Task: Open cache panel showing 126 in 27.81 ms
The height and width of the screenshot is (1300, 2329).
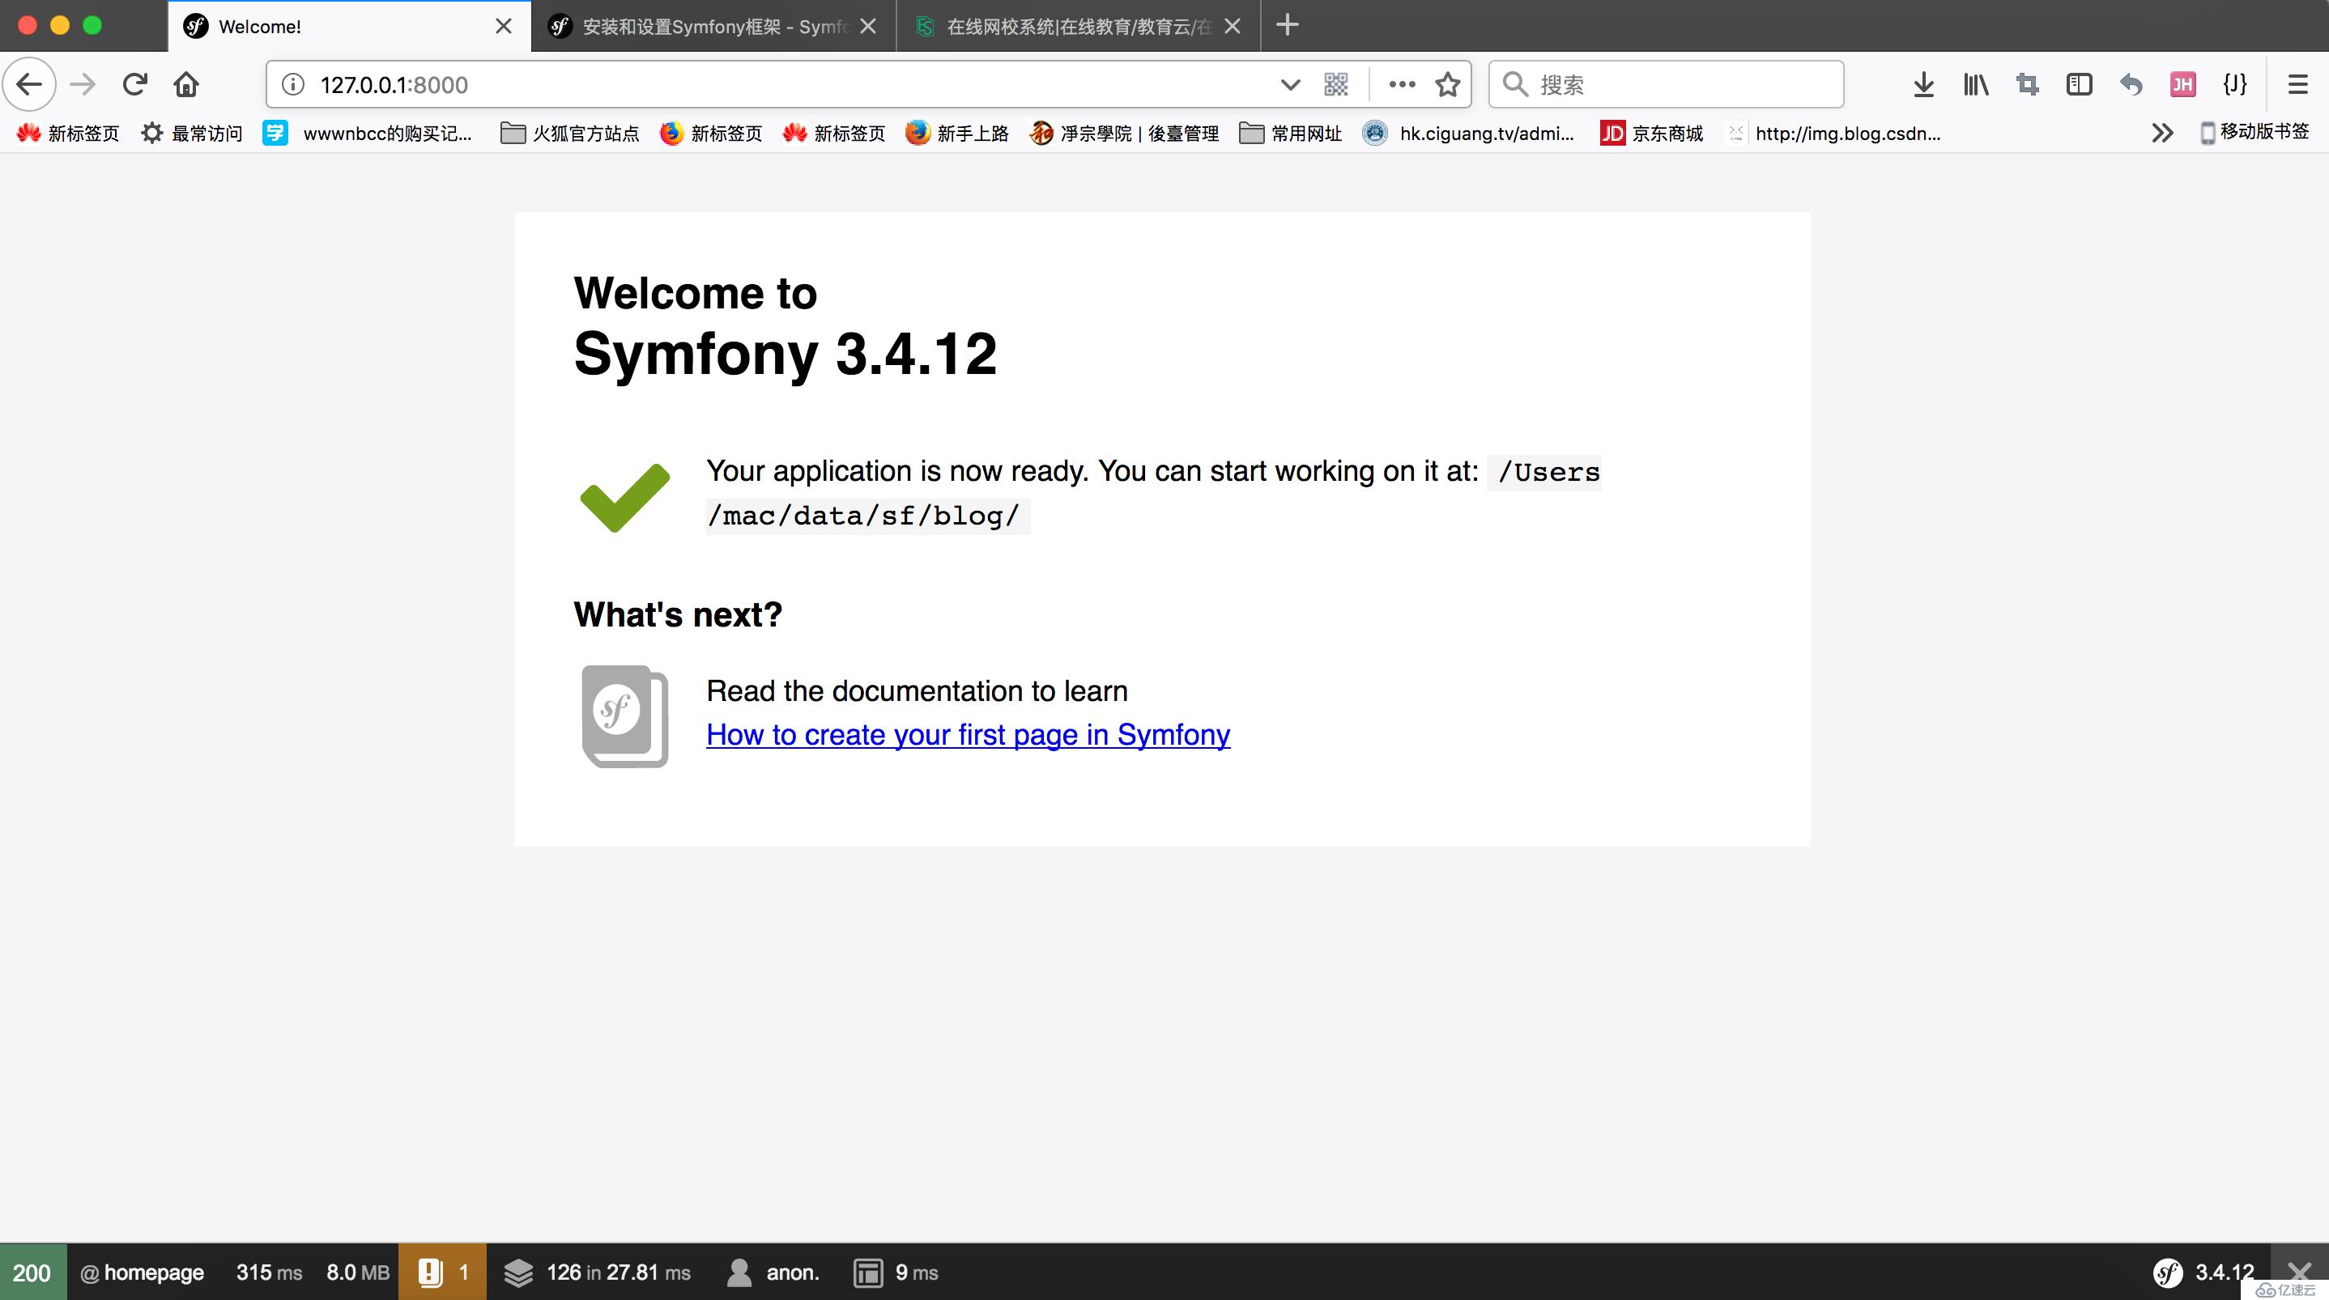Action: click(x=597, y=1272)
